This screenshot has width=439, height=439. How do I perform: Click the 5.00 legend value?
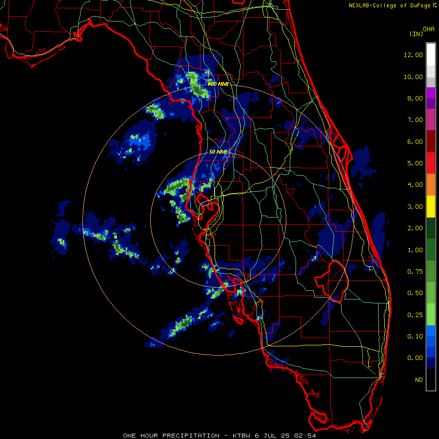[x=415, y=163]
